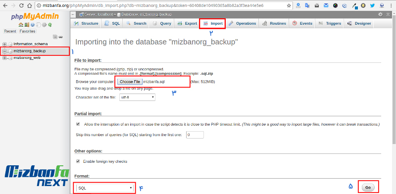Click the Google Translate extension icon
This screenshot has width=396, height=194.
tap(307, 5)
